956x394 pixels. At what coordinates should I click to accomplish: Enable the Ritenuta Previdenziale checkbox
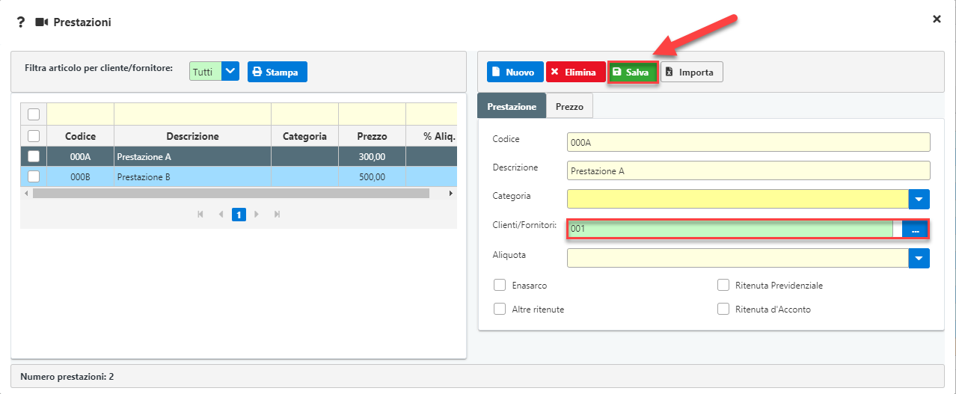click(x=723, y=285)
